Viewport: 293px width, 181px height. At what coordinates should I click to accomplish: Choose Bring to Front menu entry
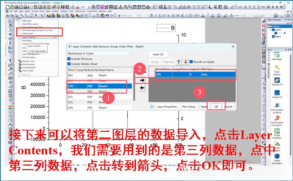(x=28, y=61)
